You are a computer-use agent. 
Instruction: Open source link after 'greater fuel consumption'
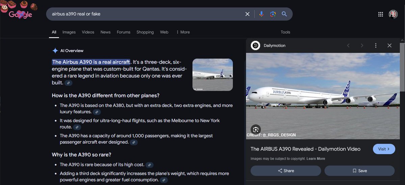tap(164, 180)
